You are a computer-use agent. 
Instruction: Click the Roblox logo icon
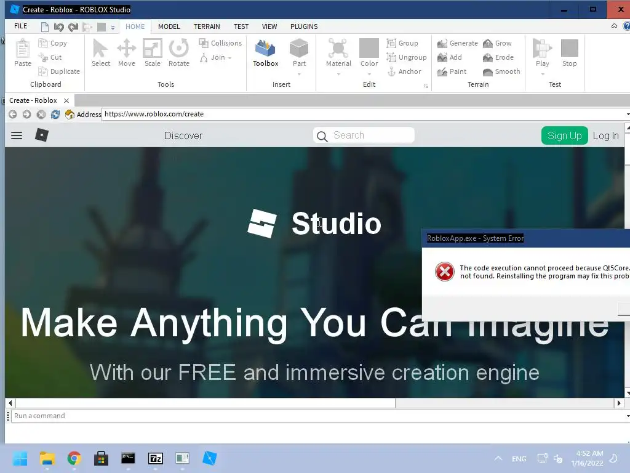(x=42, y=135)
